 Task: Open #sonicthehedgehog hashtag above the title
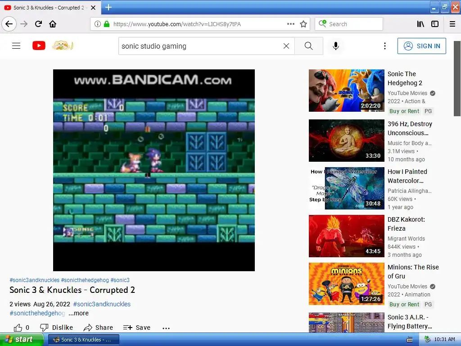coord(85,280)
